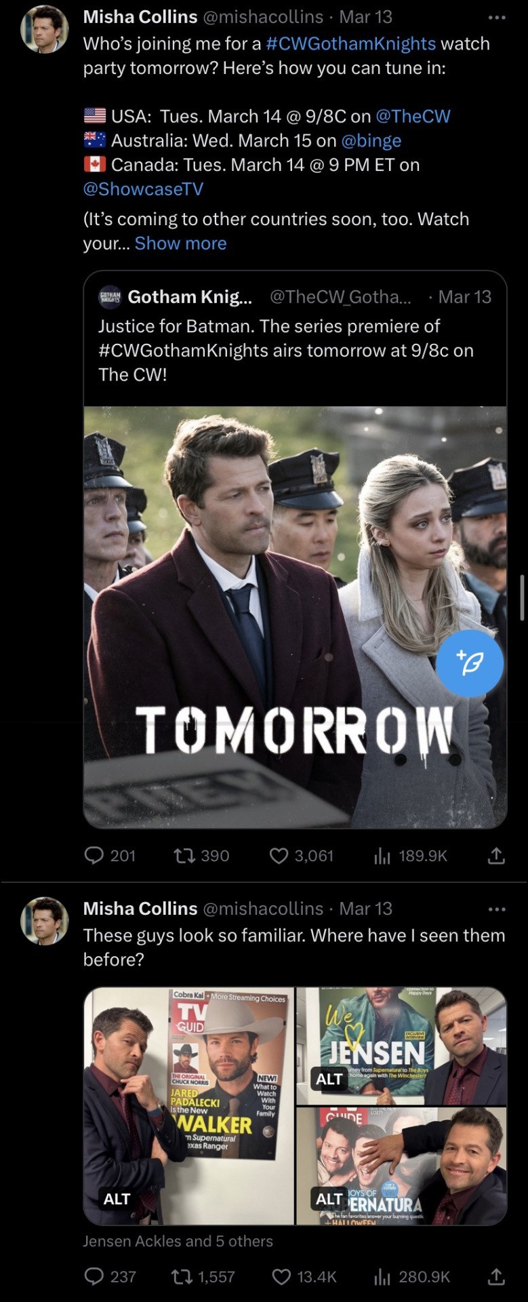Image resolution: width=528 pixels, height=1302 pixels.
Task: Open more options on first tweet
Action: (497, 18)
